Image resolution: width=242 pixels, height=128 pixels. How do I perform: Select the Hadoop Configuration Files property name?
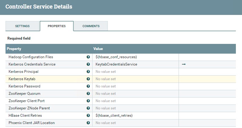coord(31,57)
